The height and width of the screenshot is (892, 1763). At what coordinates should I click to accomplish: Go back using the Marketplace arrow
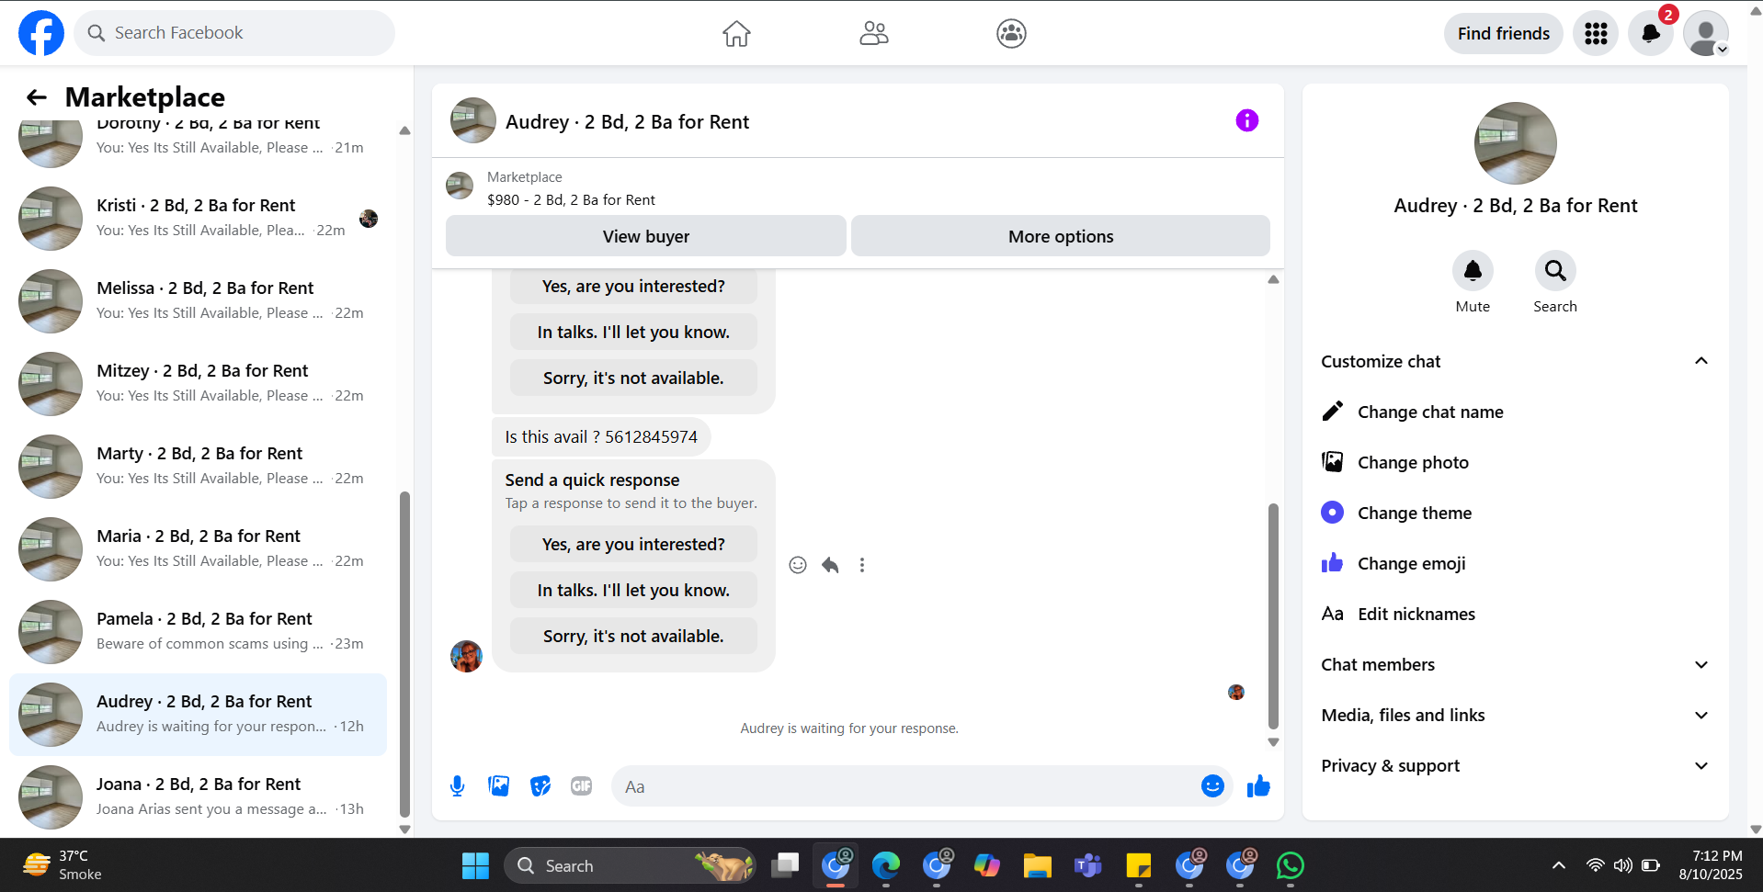point(37,97)
